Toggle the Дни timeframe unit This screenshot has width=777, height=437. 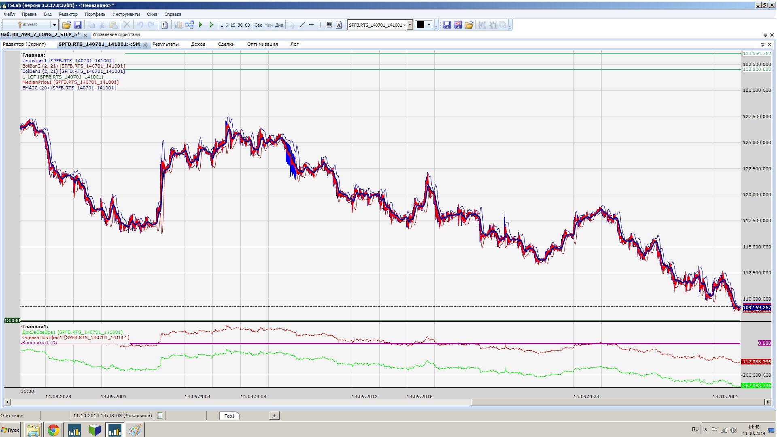click(x=279, y=25)
